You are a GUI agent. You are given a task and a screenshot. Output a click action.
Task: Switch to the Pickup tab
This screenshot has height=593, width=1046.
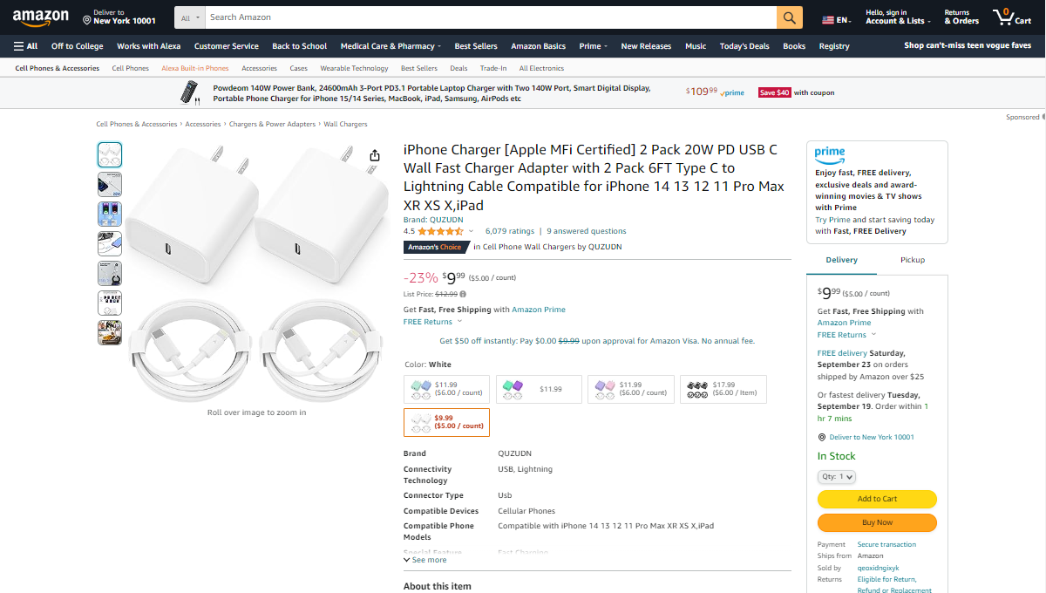(913, 260)
